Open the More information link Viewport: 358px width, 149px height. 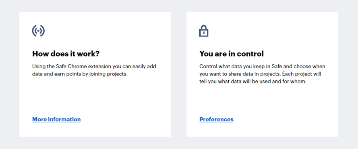coord(56,119)
